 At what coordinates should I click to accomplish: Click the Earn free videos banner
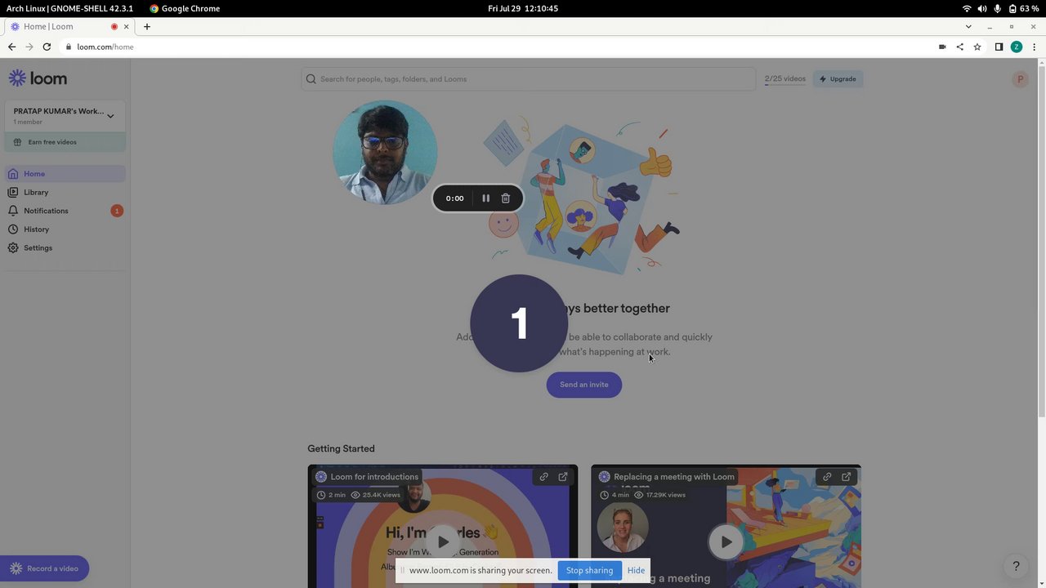tap(65, 142)
